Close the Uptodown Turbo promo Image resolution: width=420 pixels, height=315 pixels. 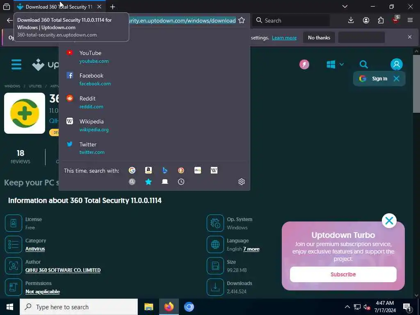pyautogui.click(x=389, y=221)
